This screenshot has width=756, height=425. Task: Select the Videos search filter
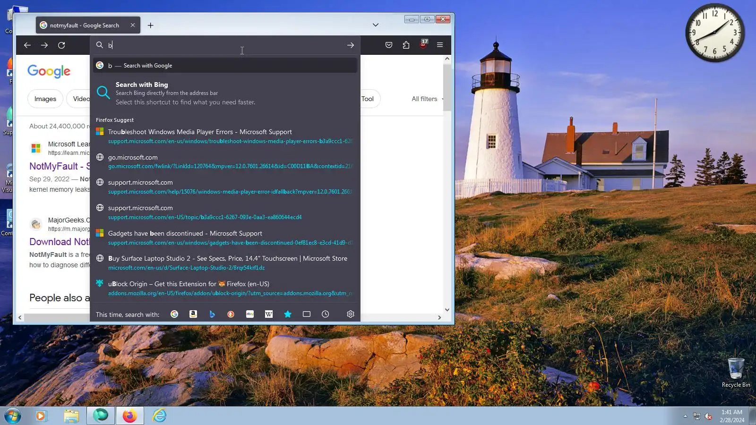click(81, 99)
